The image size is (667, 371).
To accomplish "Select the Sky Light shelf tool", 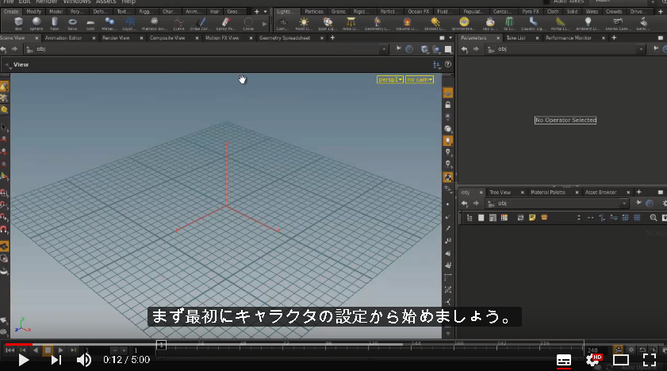I will click(489, 23).
